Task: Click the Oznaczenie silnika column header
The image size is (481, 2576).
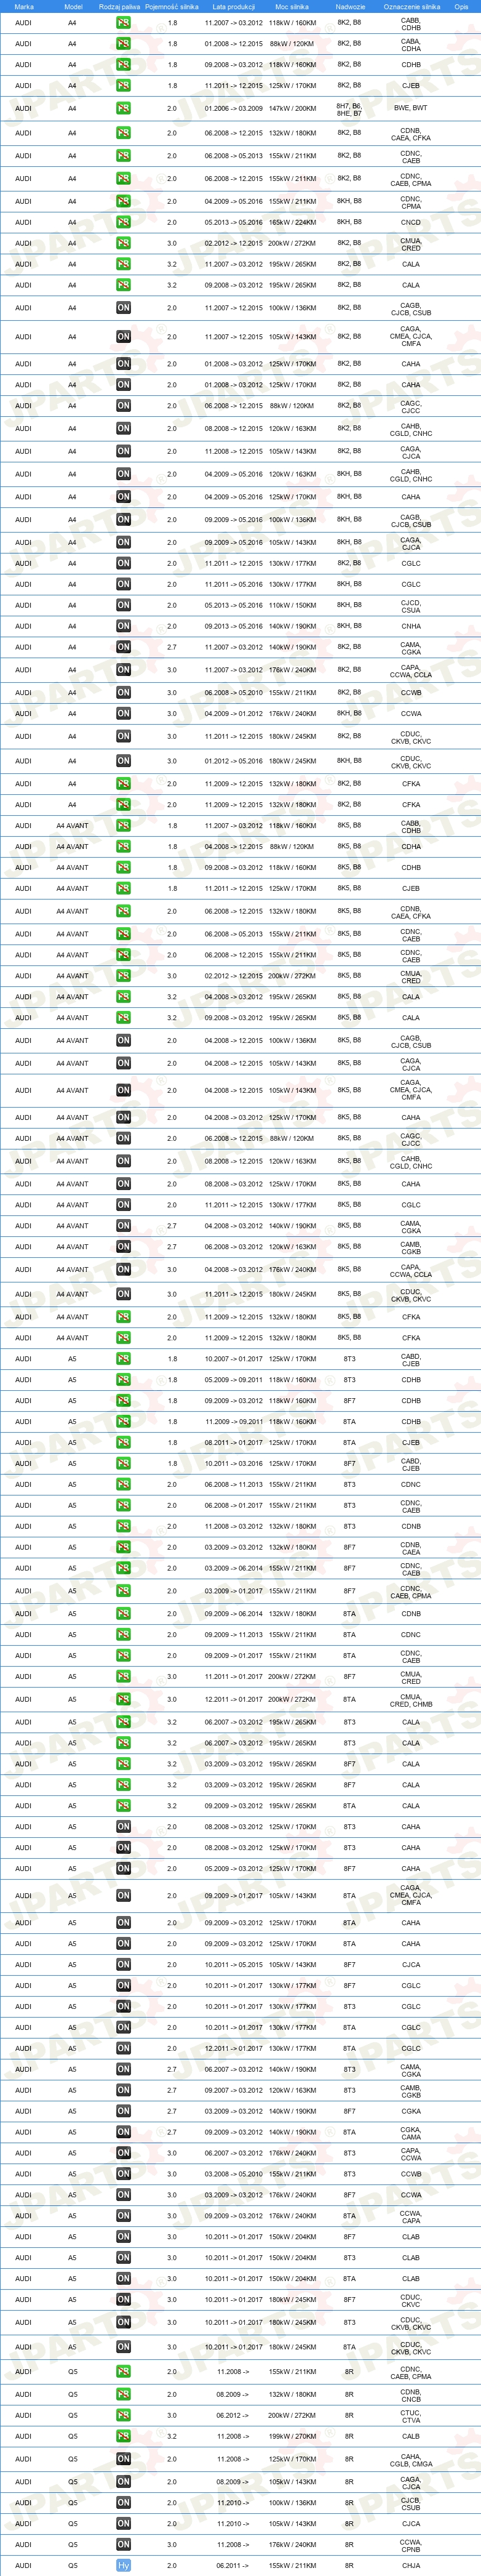Action: click(412, 6)
